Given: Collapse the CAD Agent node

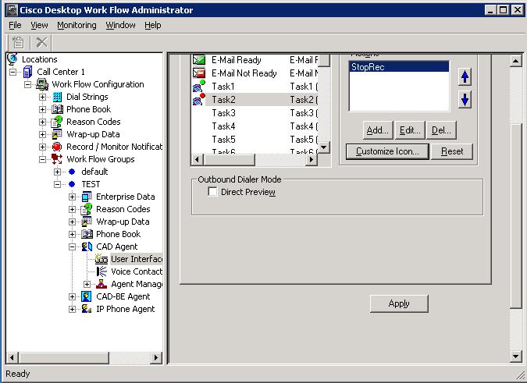Looking at the screenshot, I should pyautogui.click(x=72, y=246).
